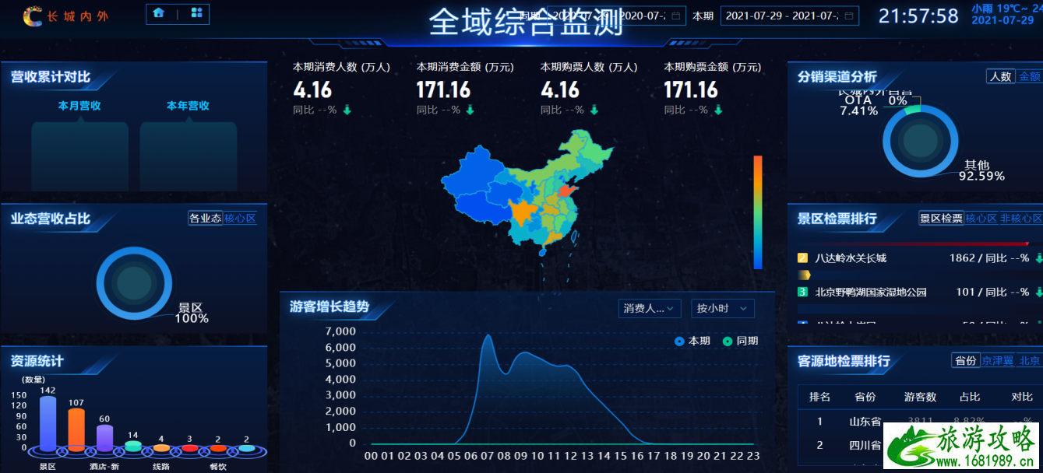Click the rank 2 badge for 八达岭水关长城

802,258
